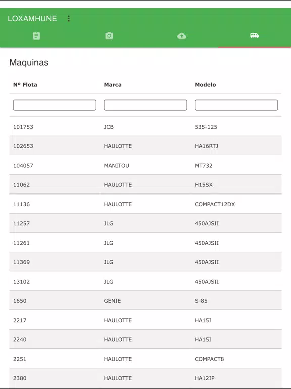Click the MANITOU brand cell
This screenshot has width=291, height=389.
(x=117, y=166)
